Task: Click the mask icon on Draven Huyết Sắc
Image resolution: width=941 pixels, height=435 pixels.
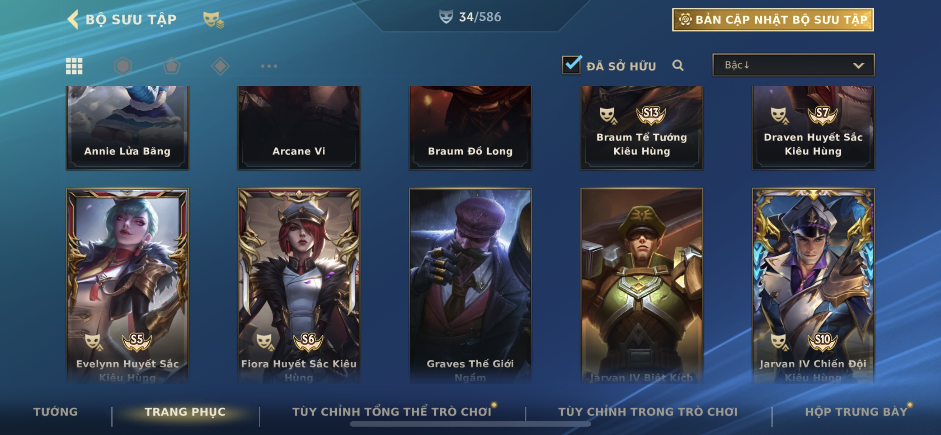Action: pos(779,115)
